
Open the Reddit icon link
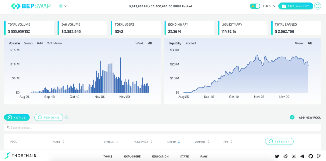click(286, 156)
